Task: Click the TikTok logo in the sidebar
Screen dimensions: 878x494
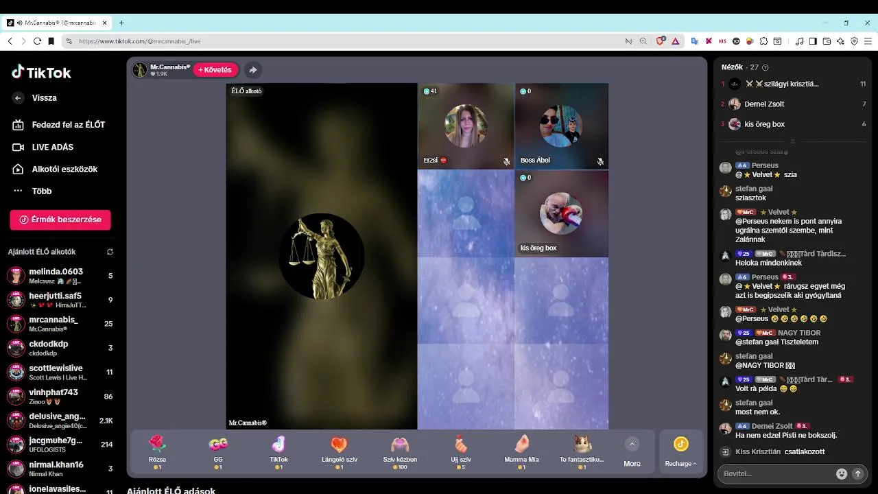Action: click(41, 73)
